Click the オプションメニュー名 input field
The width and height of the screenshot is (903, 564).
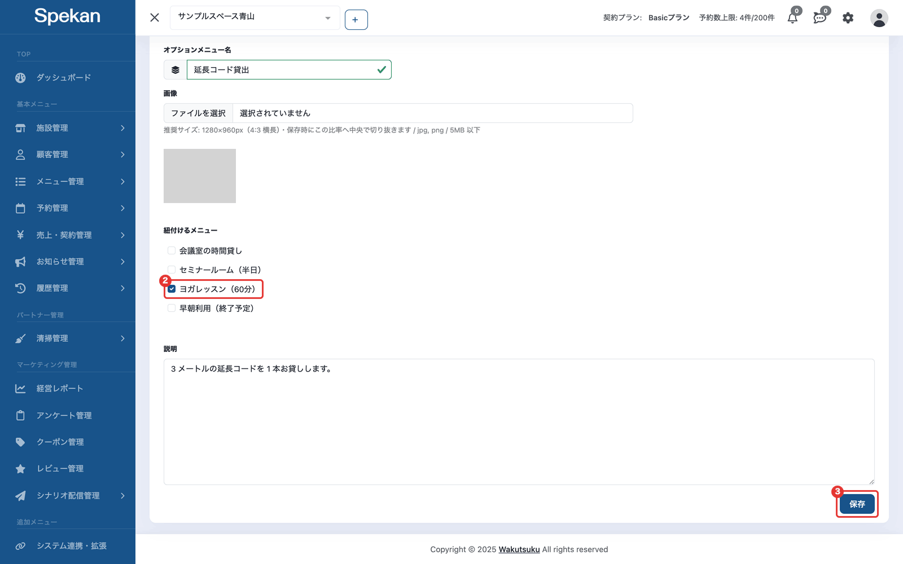coord(289,70)
